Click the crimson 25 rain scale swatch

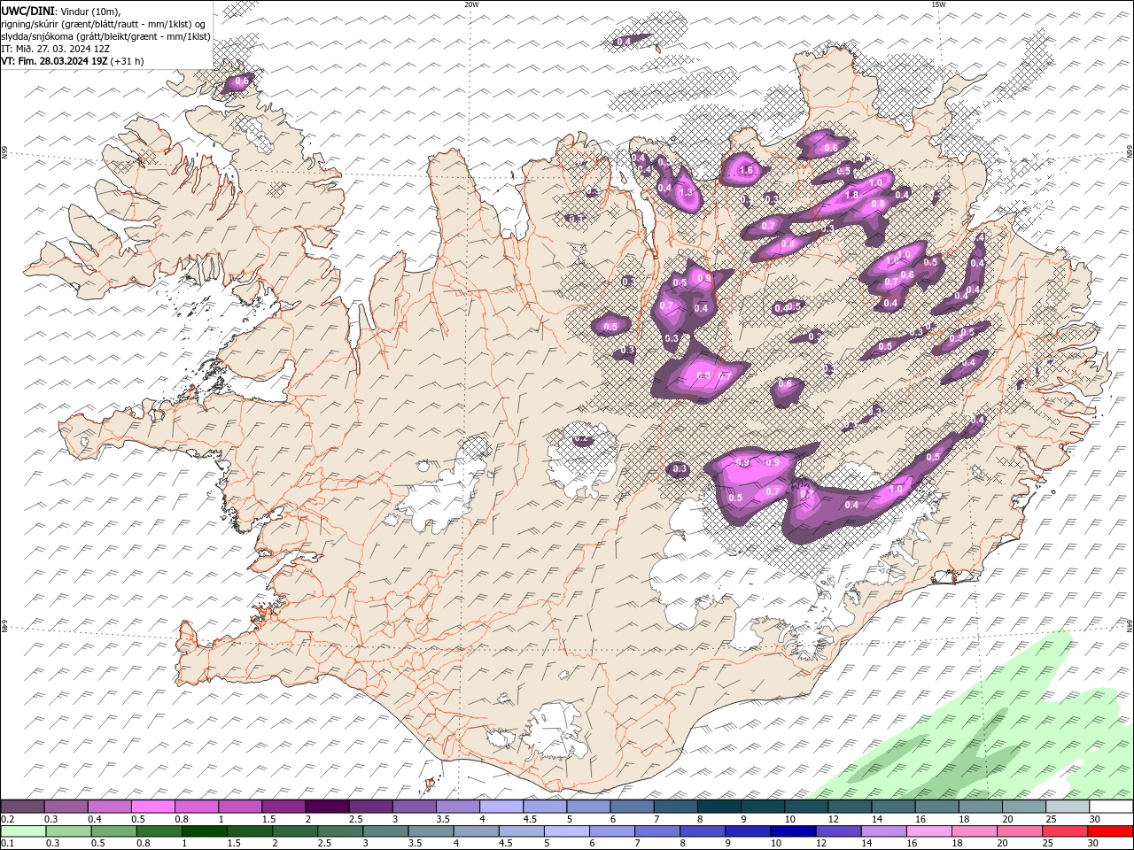pyautogui.click(x=1065, y=831)
